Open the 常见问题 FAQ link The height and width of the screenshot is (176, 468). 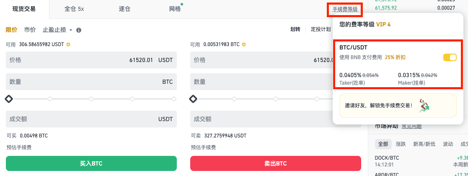411,126
